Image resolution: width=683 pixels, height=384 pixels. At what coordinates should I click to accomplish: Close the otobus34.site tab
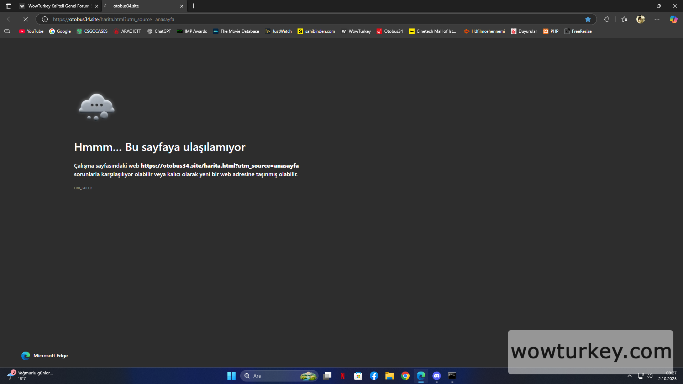pos(182,6)
